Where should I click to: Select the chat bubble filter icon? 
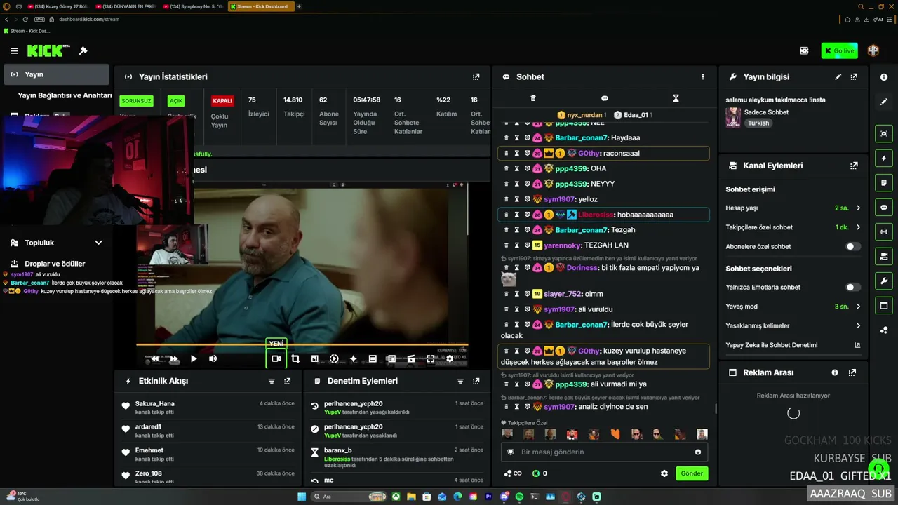point(605,98)
